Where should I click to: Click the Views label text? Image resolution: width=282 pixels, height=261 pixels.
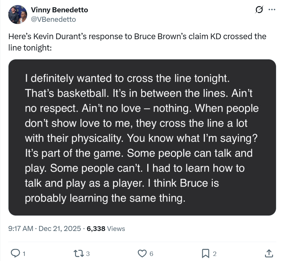click(x=116, y=228)
